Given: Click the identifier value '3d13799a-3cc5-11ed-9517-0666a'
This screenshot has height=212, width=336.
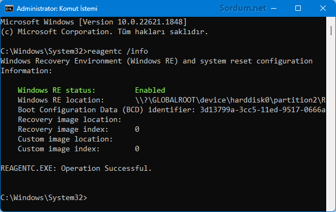Looking at the screenshot, I should [x=263, y=110].
